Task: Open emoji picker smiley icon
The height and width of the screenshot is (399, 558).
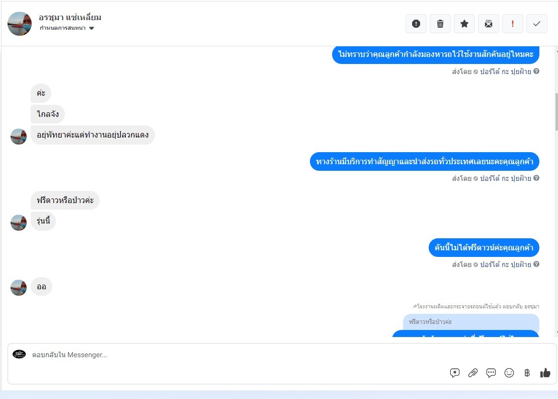Action: 509,373
